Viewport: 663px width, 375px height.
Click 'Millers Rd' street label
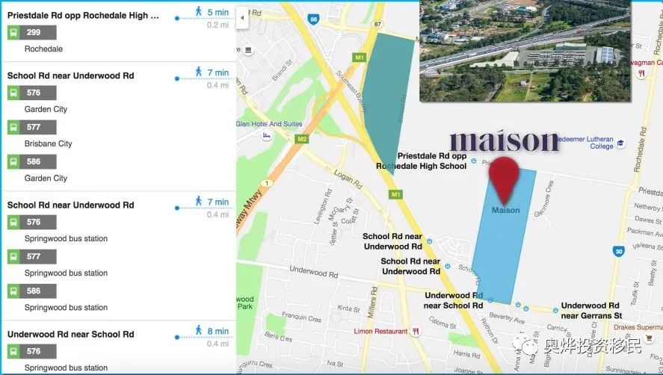372,303
